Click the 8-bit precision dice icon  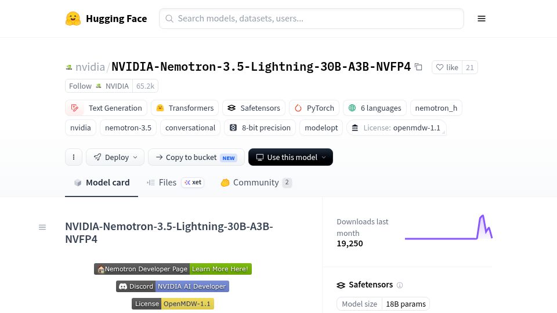(233, 128)
